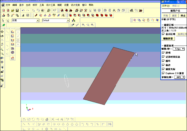187x131 pixels.
Task: Activate the orbit rotate view tool
Action: (2, 36)
